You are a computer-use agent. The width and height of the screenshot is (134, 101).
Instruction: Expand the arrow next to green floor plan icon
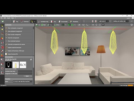point(75,25)
